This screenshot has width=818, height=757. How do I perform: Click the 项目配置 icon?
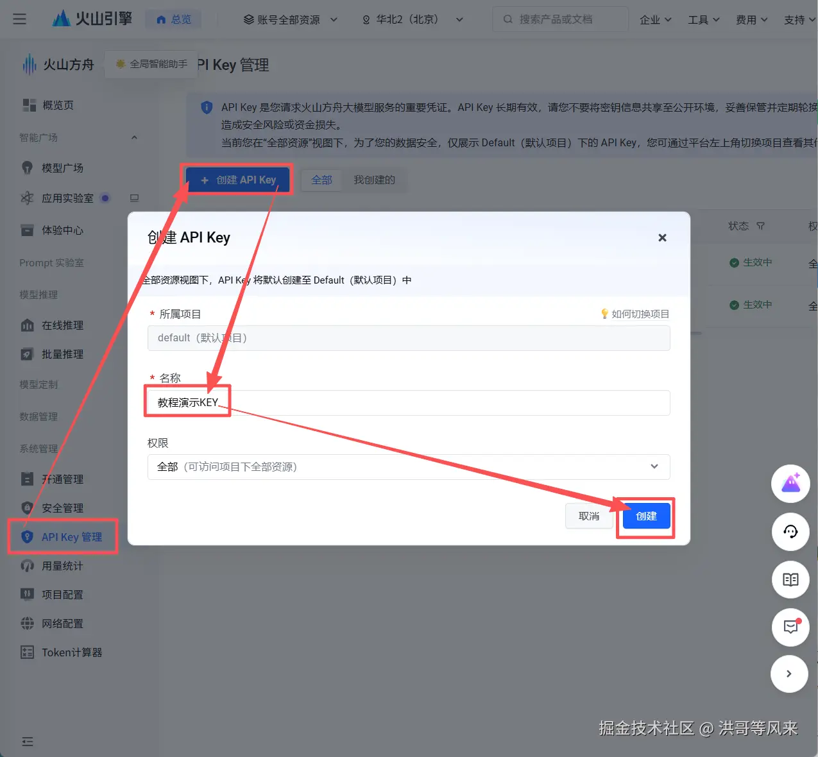click(27, 595)
